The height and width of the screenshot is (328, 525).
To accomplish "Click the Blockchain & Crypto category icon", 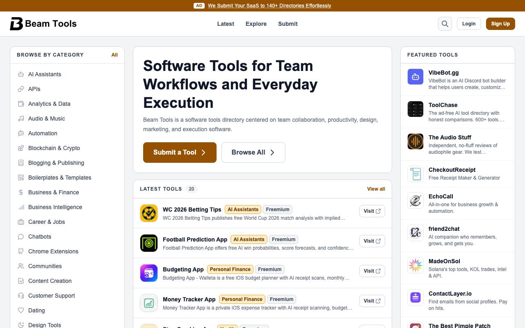I will (x=21, y=148).
